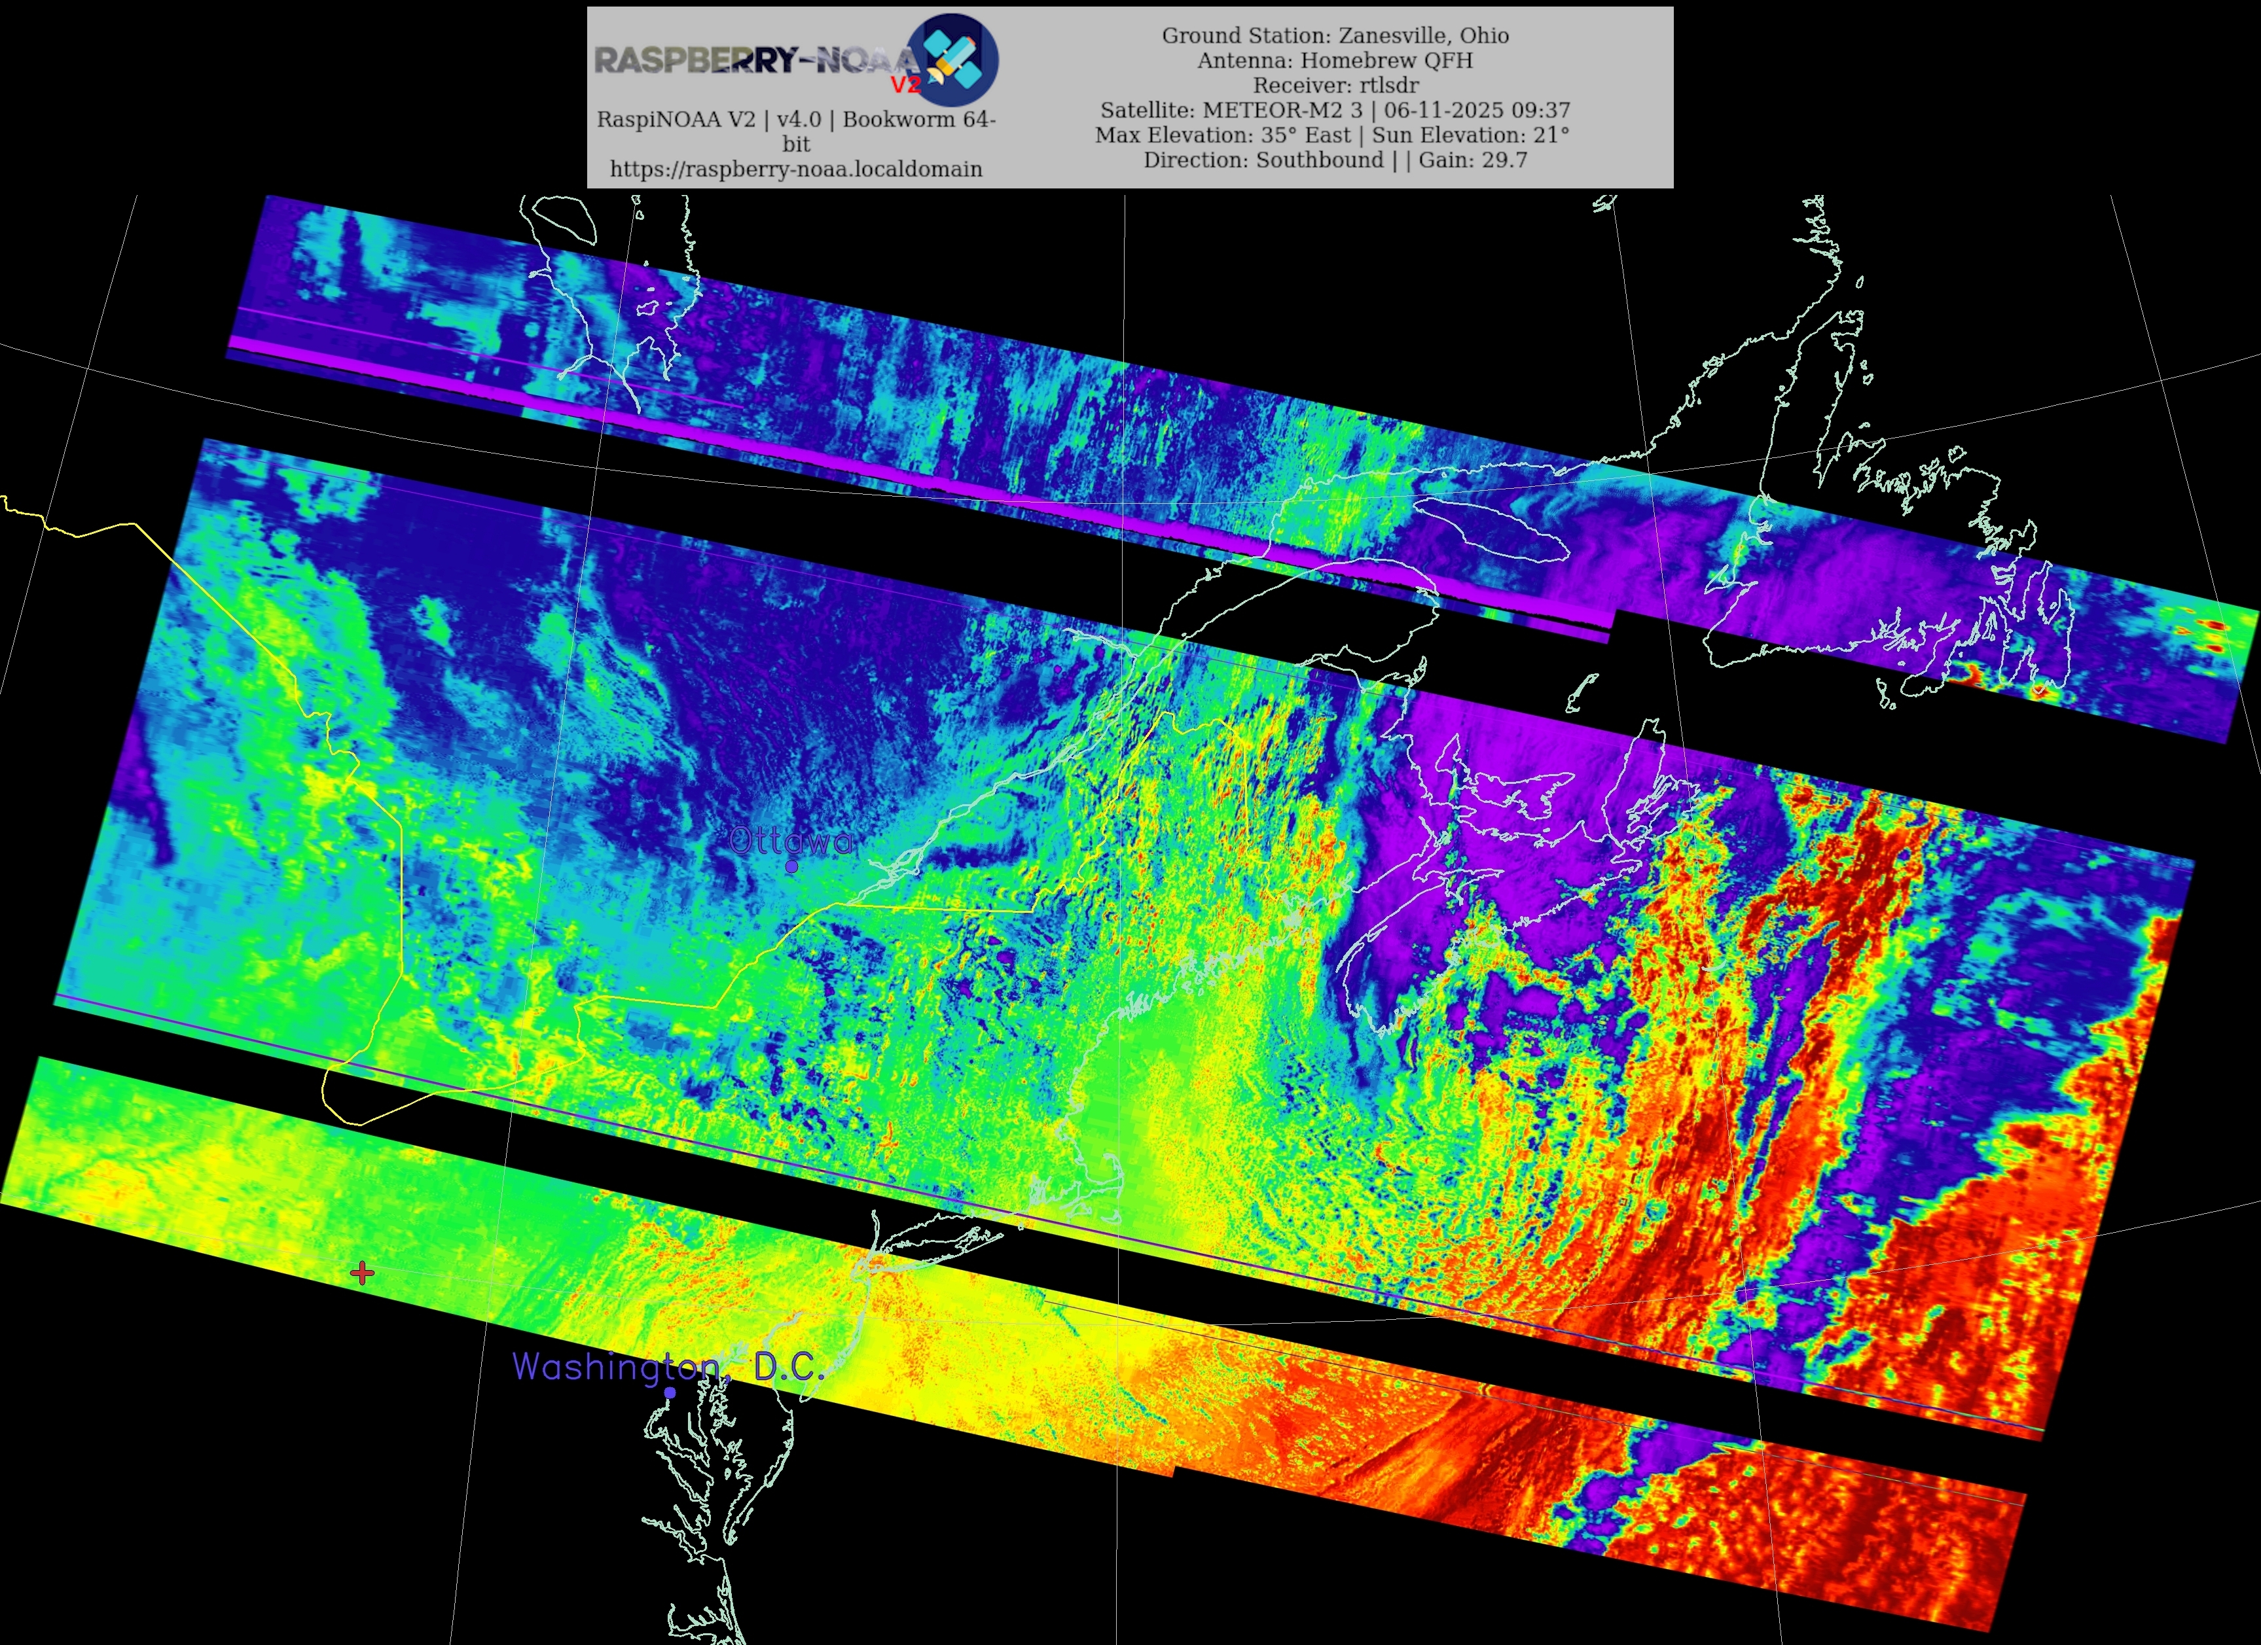Click the Satellite METEOR-M2 3 line
Screen dimensions: 2261x1645
coord(1335,109)
